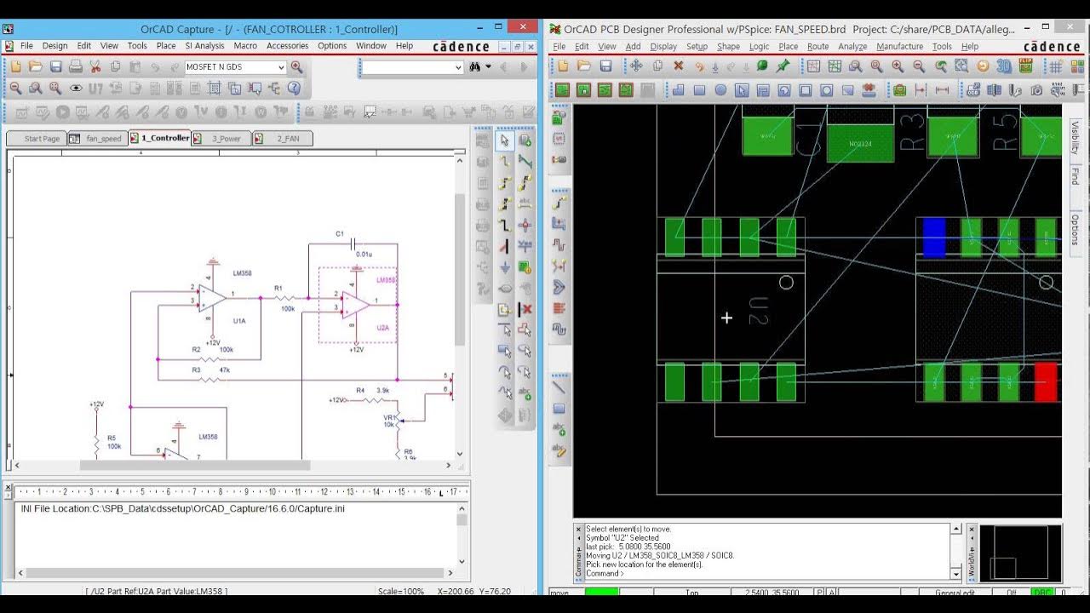Click Add Rectangle shape icon in PCB Designer
This screenshot has width=1090, height=613.
[699, 90]
